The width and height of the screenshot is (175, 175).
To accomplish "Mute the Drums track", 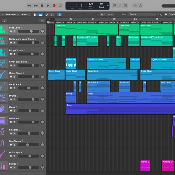I will pos(11,99).
